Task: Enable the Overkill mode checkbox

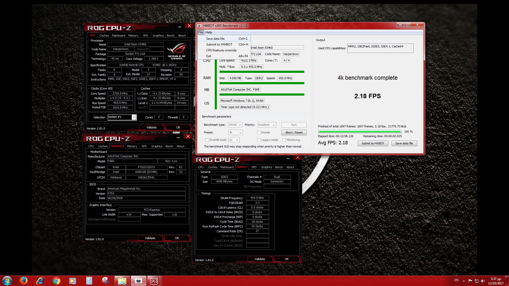Action: tap(207, 140)
